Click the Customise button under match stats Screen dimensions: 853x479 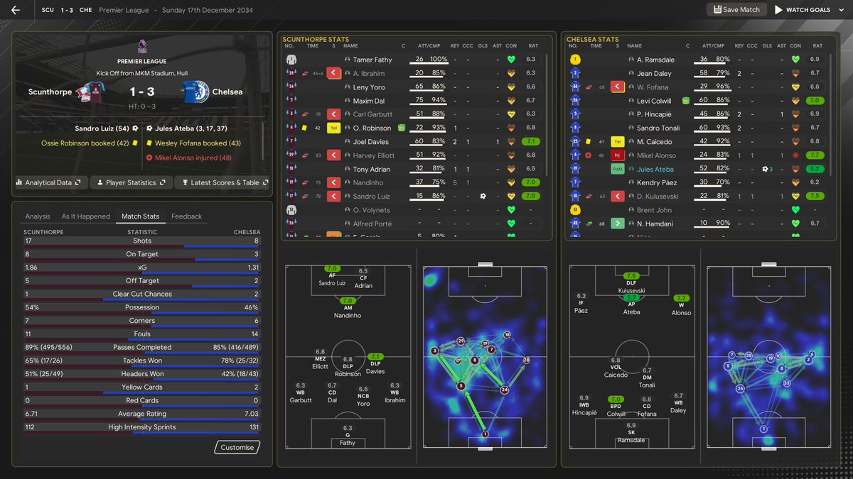pos(237,447)
